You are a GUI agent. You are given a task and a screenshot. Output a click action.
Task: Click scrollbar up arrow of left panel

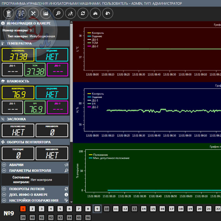click(x=71, y=22)
